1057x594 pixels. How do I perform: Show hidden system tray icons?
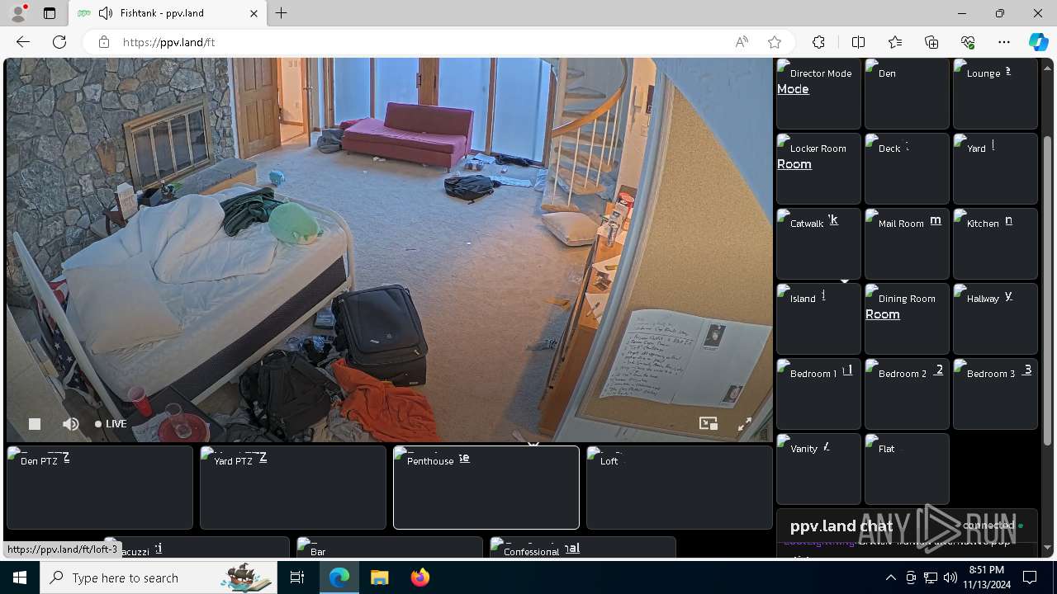tap(890, 577)
